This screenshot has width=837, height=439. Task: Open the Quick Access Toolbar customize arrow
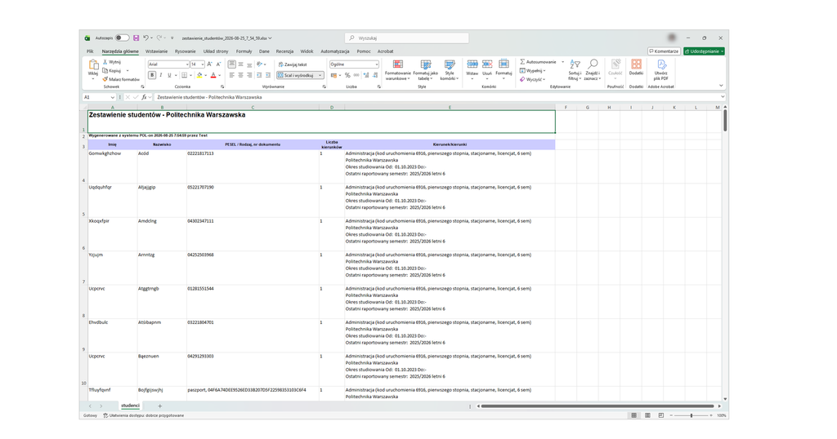(172, 38)
